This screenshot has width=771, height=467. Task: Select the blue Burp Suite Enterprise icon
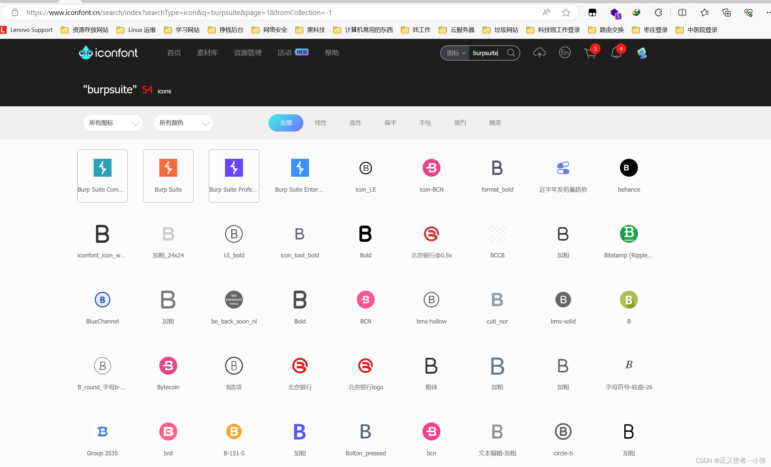300,168
